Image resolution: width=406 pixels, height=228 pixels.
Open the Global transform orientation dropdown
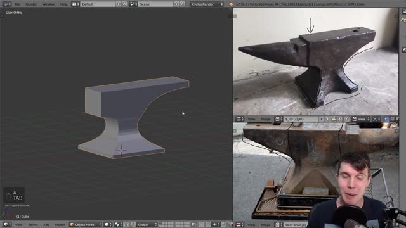click(x=147, y=225)
